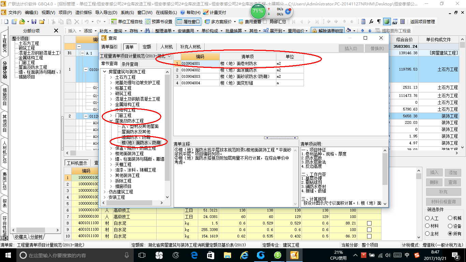Expand 安装工程 tree node
Screen dimensions: 466x262
(105, 197)
